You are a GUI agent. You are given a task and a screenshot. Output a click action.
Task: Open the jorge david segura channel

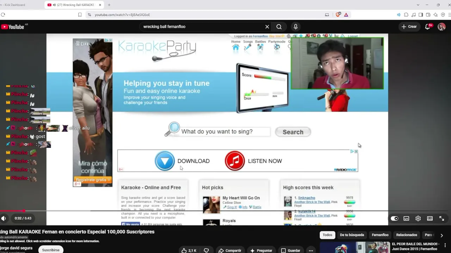16,248
